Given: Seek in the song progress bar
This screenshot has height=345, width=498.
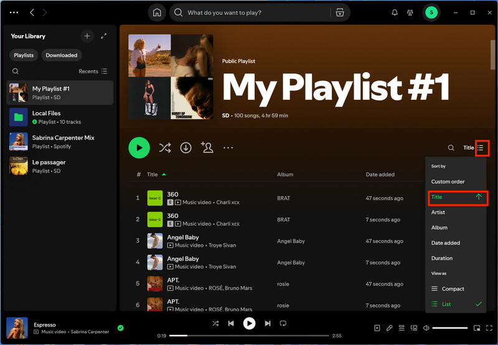Looking at the screenshot, I should tap(249, 336).
